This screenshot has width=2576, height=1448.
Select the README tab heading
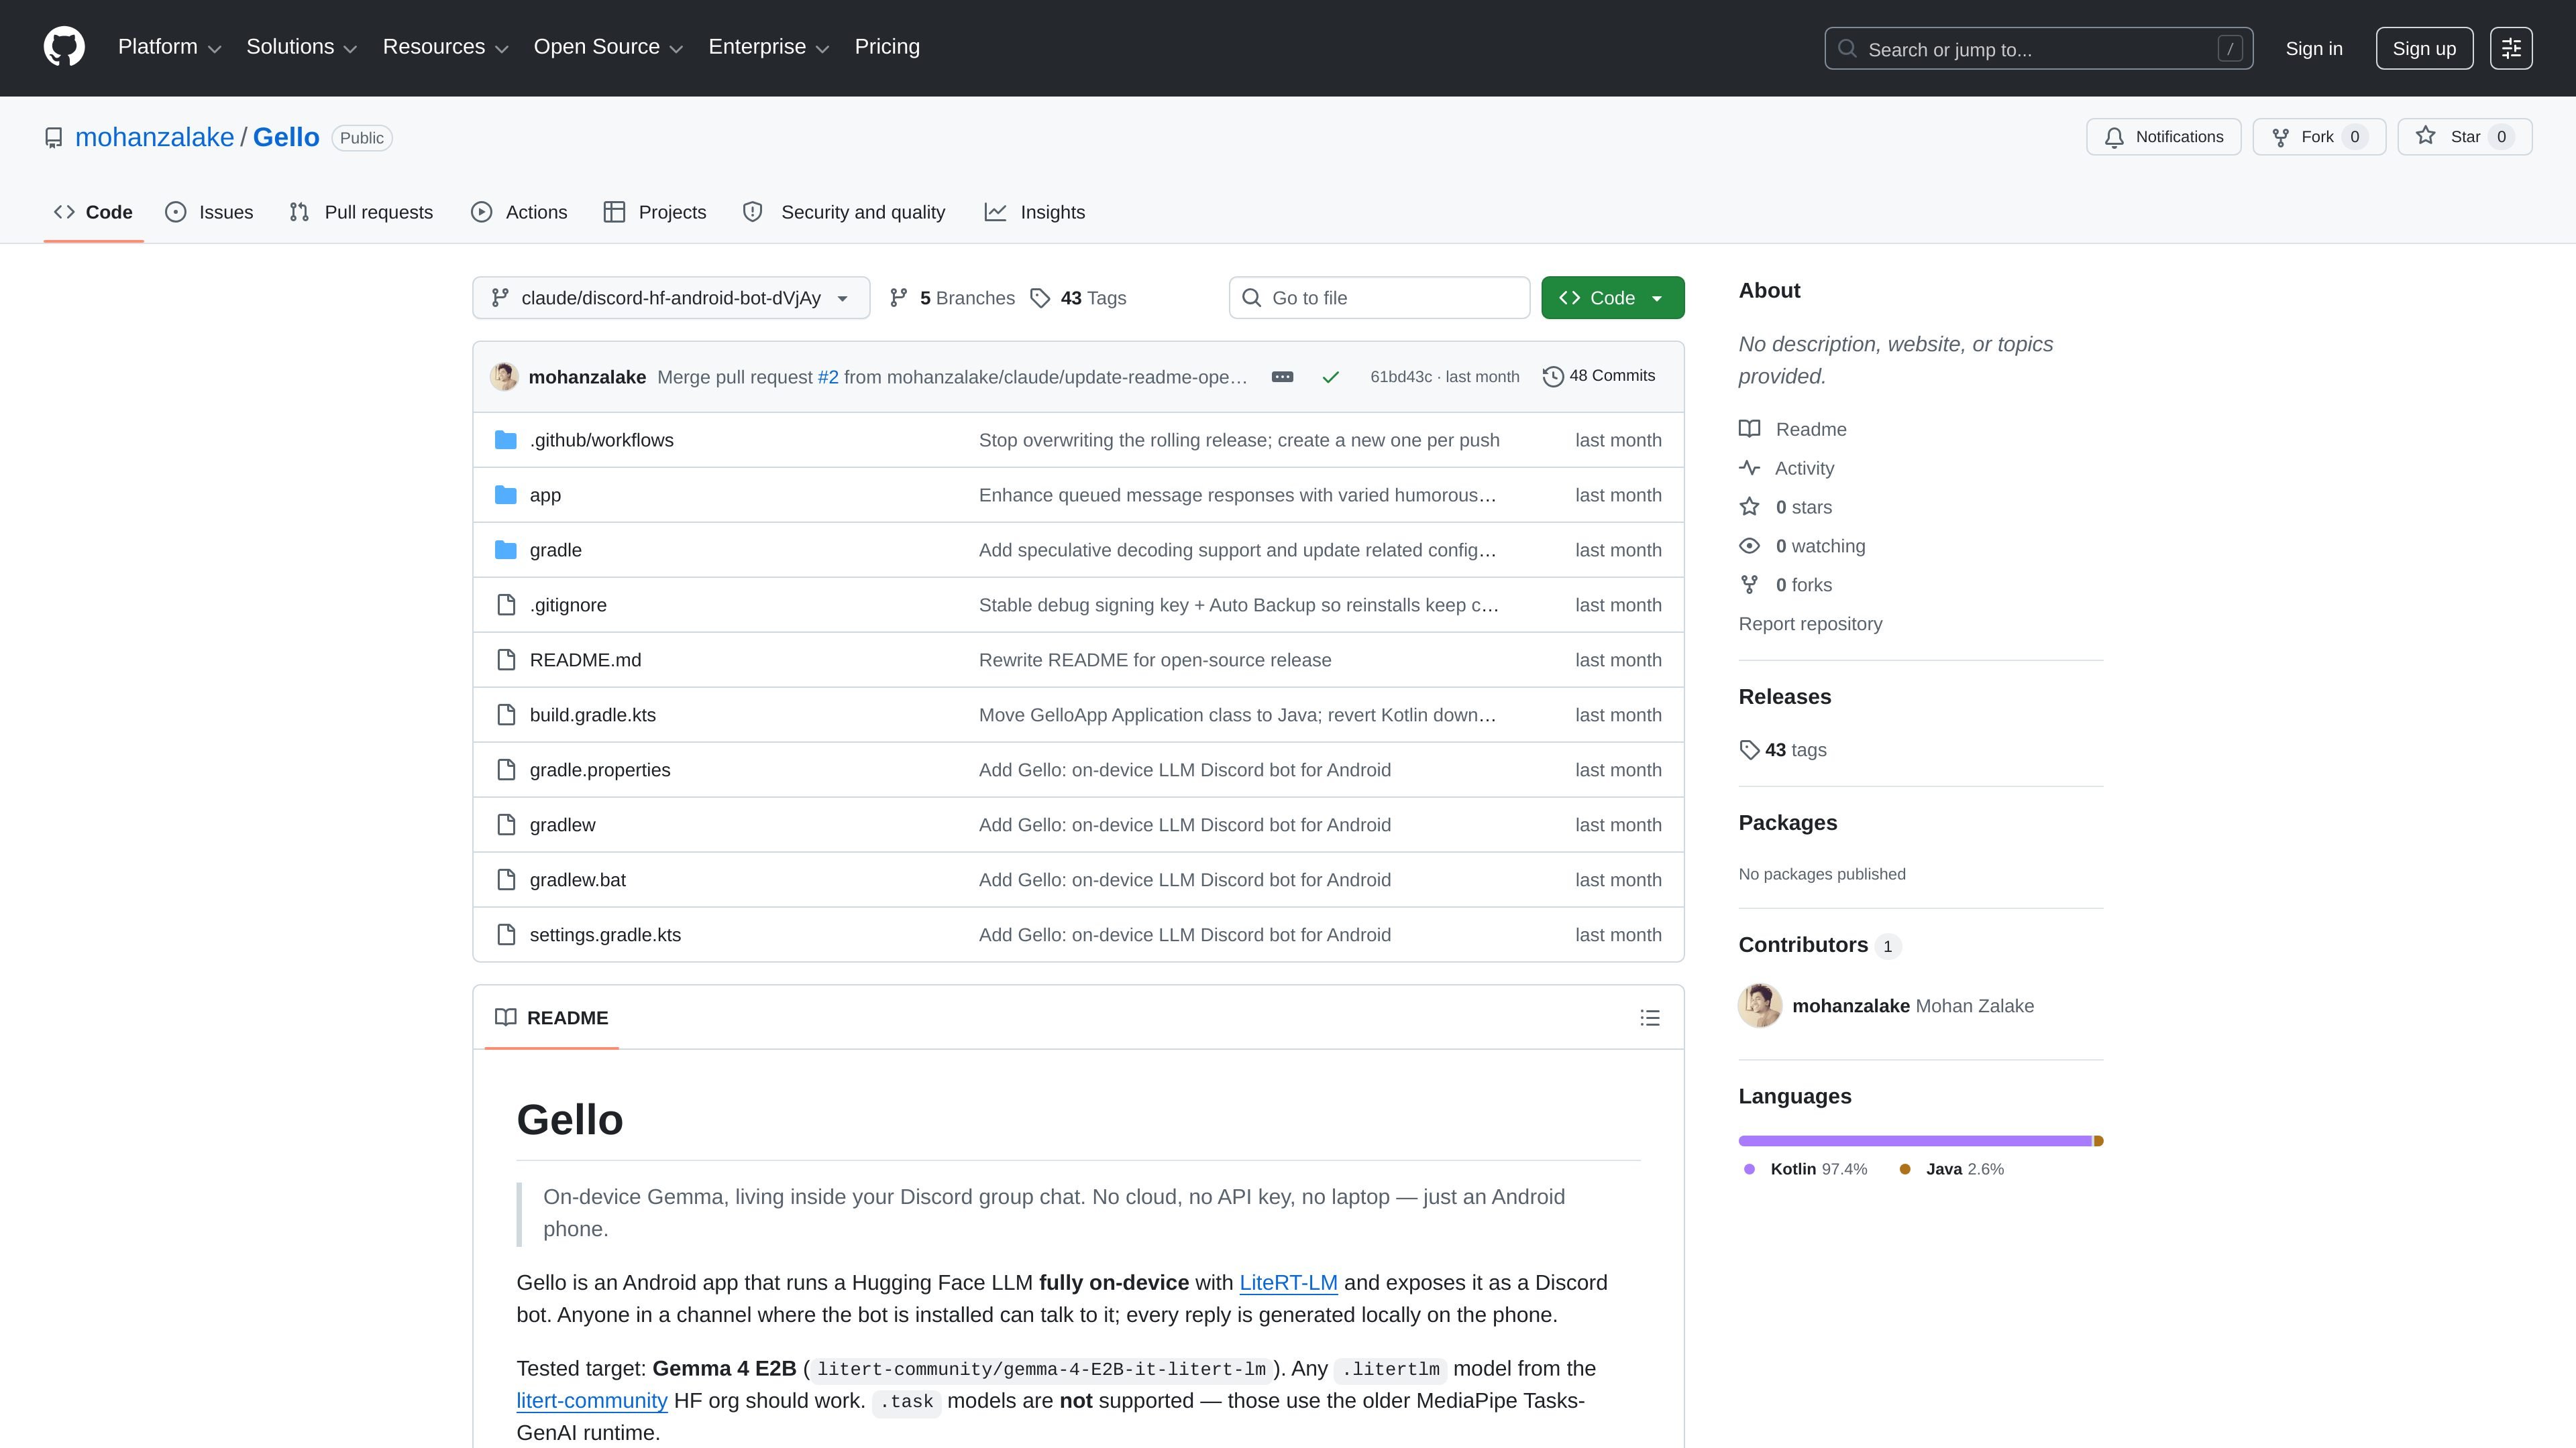tap(552, 1018)
